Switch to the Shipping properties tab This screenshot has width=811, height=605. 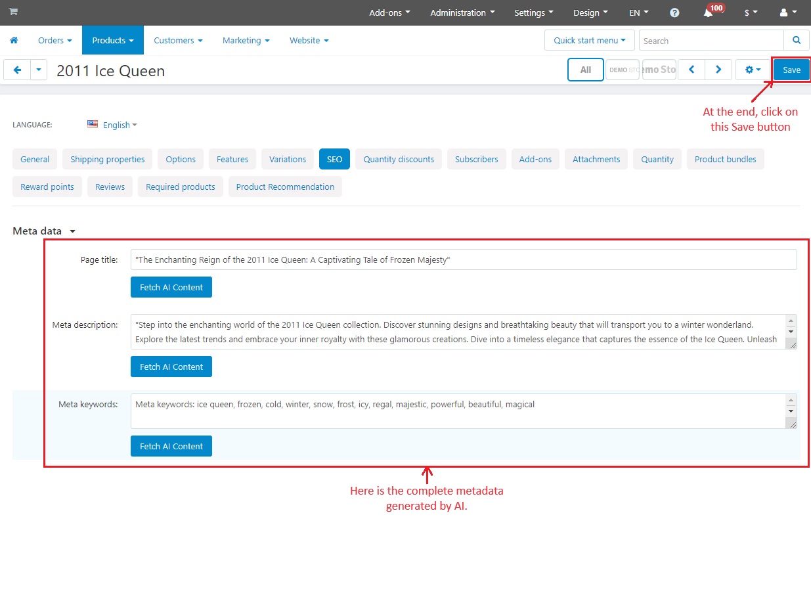tap(108, 159)
